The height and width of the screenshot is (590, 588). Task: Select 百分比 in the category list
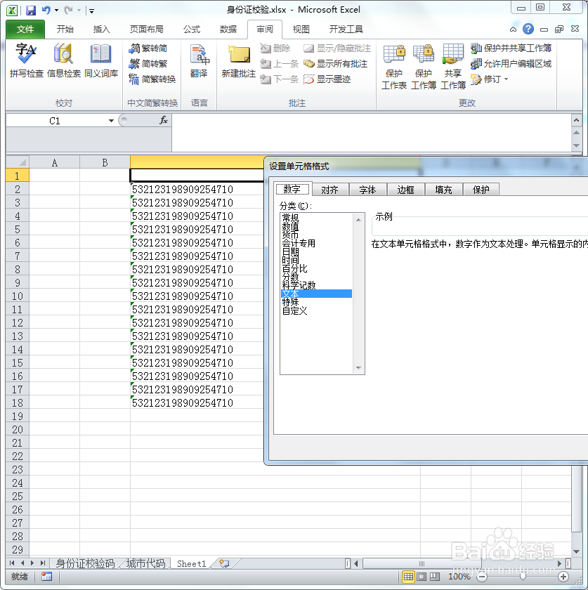point(294,268)
